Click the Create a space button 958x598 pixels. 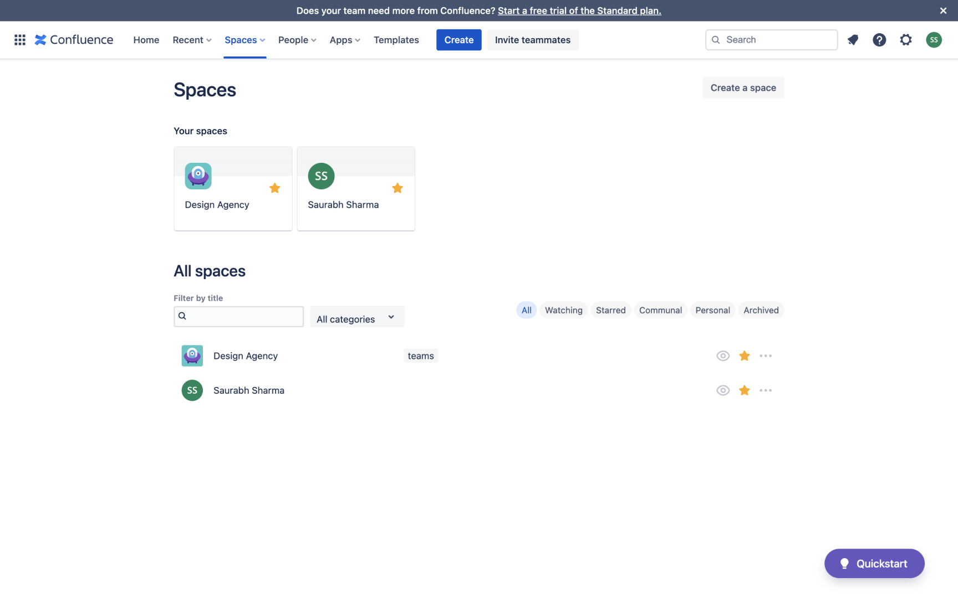(743, 88)
